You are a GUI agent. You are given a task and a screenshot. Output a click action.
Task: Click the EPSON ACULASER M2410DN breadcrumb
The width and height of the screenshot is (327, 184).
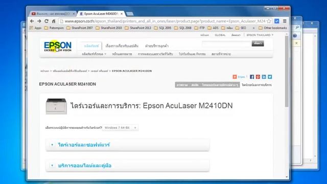pos(132,71)
